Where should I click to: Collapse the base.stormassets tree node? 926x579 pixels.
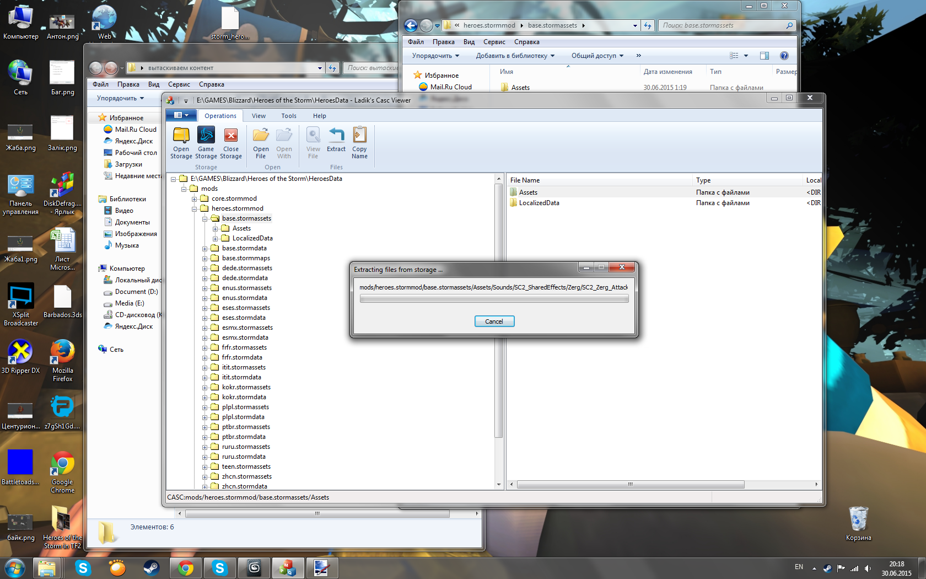[205, 219]
